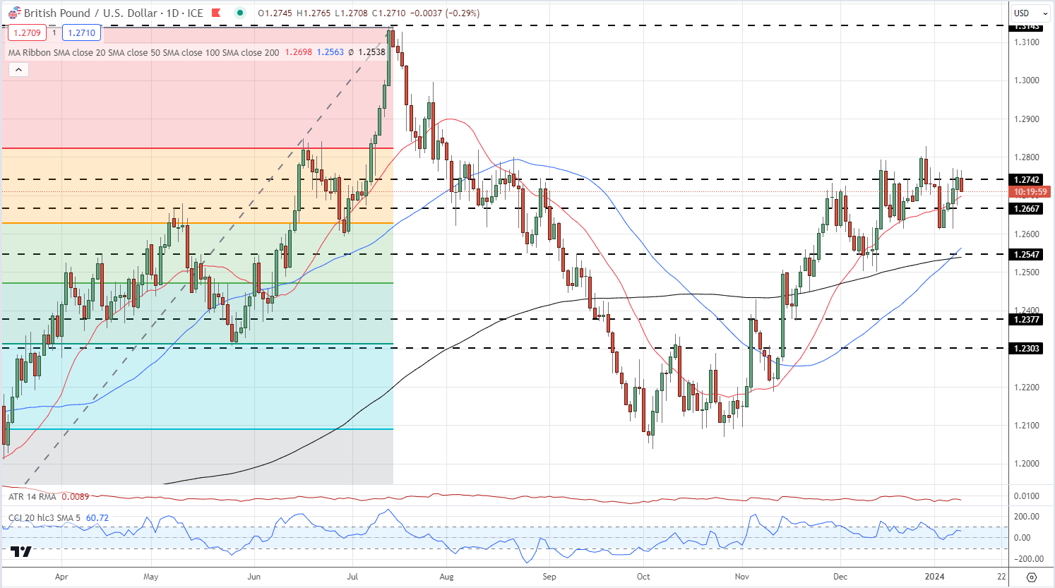Click the green market status dot
The height and width of the screenshot is (588, 1055).
coord(240,13)
